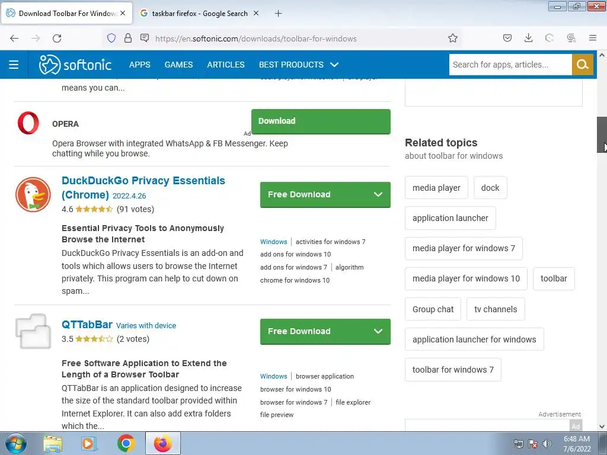Select the toolbar topic tag
The height and width of the screenshot is (455, 607).
554,278
